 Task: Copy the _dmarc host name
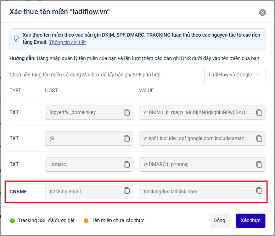127,164
